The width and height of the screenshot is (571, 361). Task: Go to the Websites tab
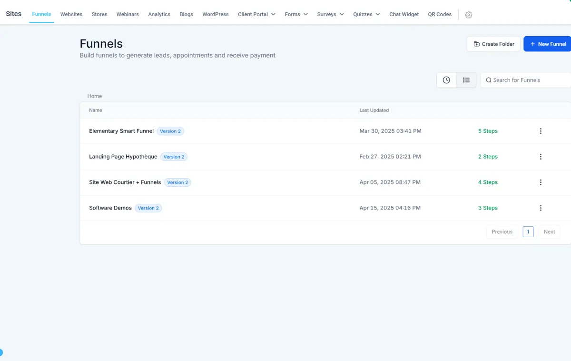[71, 14]
